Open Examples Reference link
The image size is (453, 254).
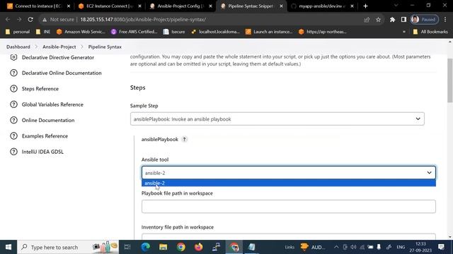click(45, 136)
